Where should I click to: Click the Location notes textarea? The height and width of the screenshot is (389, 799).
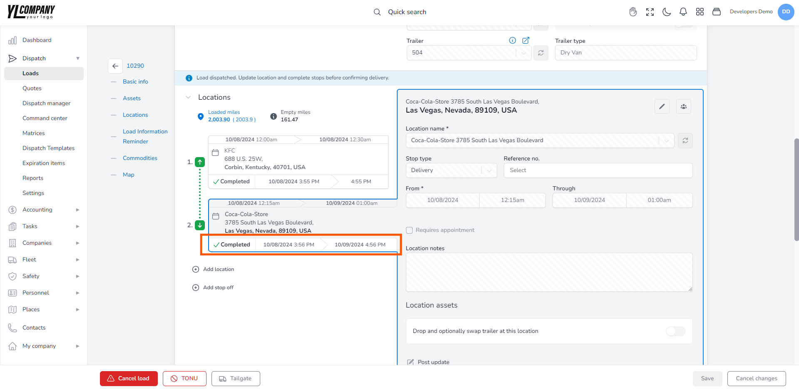click(x=549, y=272)
